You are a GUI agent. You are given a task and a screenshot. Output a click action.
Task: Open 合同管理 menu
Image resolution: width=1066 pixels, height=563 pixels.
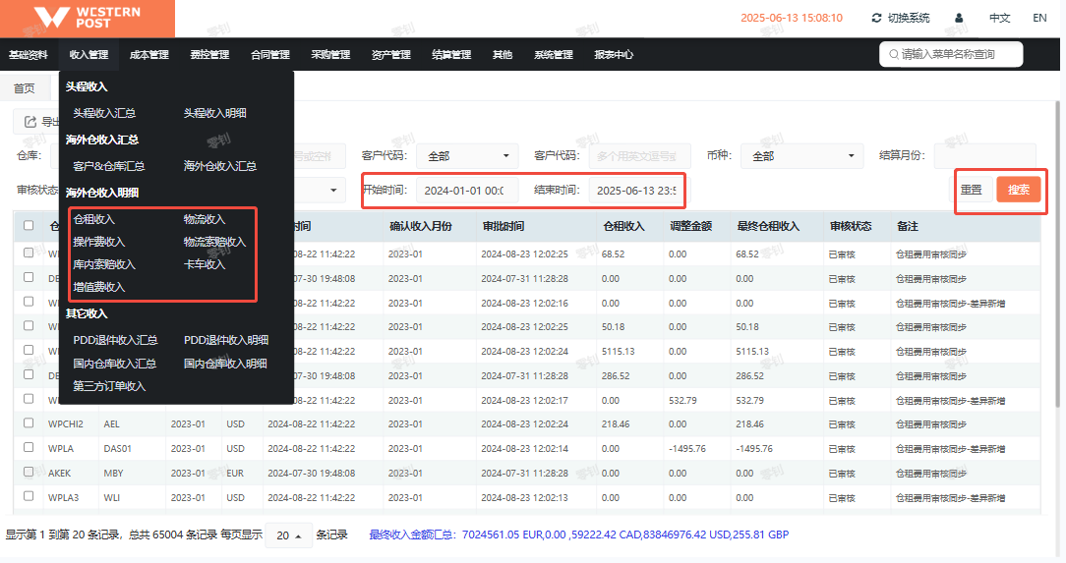click(x=269, y=54)
